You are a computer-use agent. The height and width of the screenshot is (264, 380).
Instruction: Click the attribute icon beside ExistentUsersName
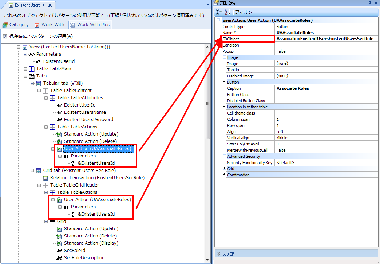point(59,113)
